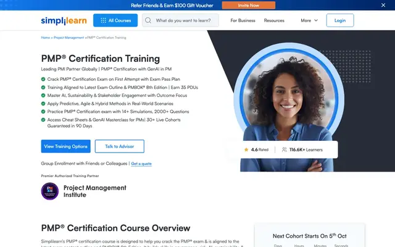395x247 pixels.
Task: Click View Training Options button
Action: click(x=66, y=146)
